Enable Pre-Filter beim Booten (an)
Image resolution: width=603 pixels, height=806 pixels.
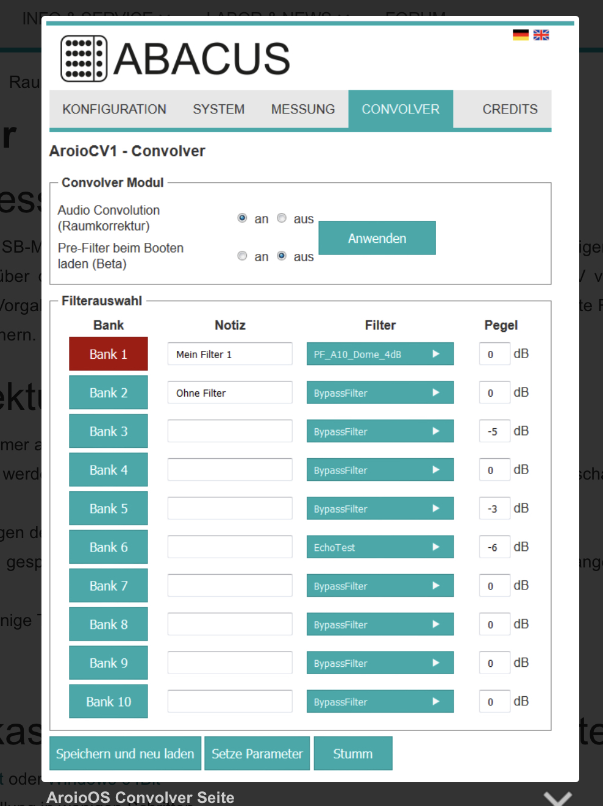(242, 256)
